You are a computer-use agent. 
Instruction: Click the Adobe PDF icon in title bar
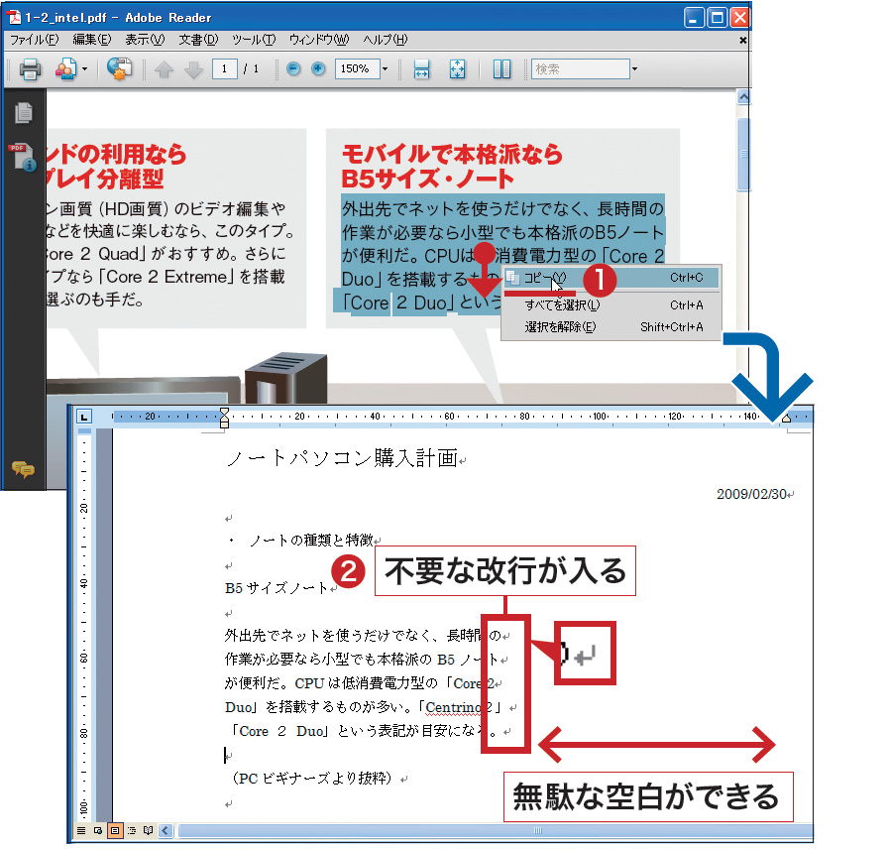(x=14, y=18)
